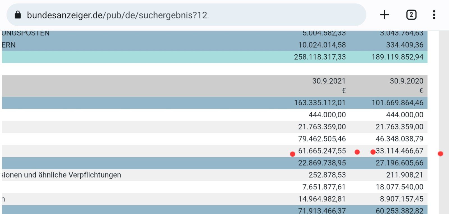Select the euro sign under 30.9.2020
The height and width of the screenshot is (214, 449).
click(421, 91)
